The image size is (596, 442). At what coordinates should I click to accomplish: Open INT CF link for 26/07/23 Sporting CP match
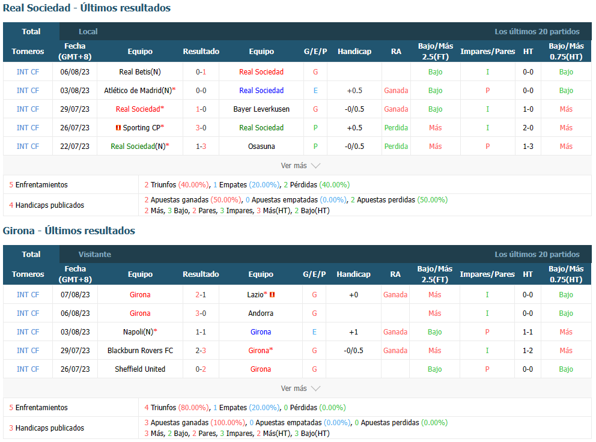pos(28,128)
